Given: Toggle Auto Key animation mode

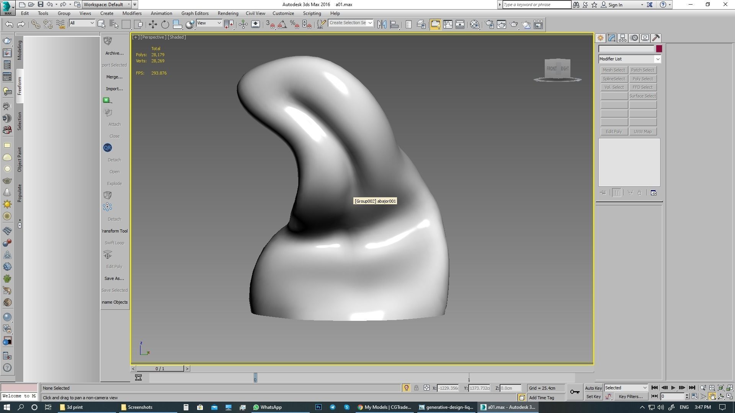Looking at the screenshot, I should coord(593,388).
